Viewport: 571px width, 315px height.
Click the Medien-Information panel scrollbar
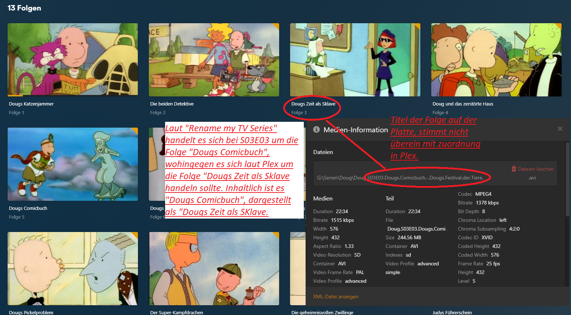(567, 179)
